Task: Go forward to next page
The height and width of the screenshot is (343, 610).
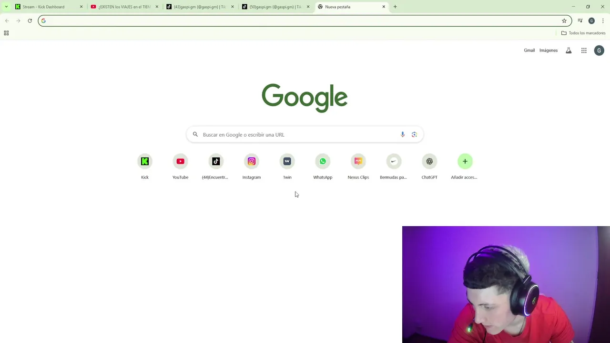Action: [x=18, y=20]
